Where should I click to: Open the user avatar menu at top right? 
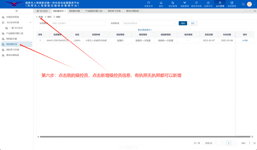249,4
